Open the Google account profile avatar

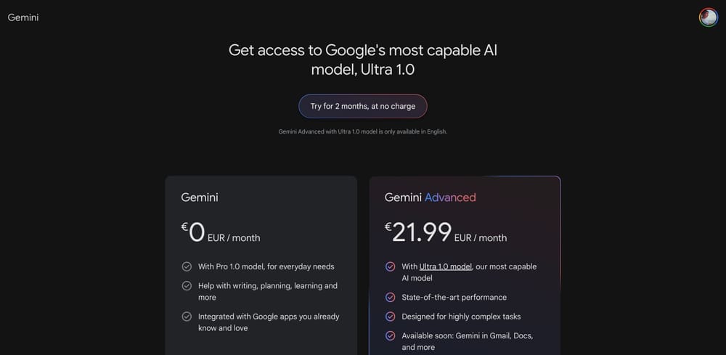pyautogui.click(x=708, y=17)
